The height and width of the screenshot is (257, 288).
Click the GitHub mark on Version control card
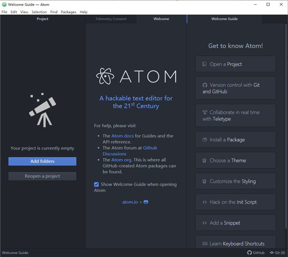pos(205,85)
